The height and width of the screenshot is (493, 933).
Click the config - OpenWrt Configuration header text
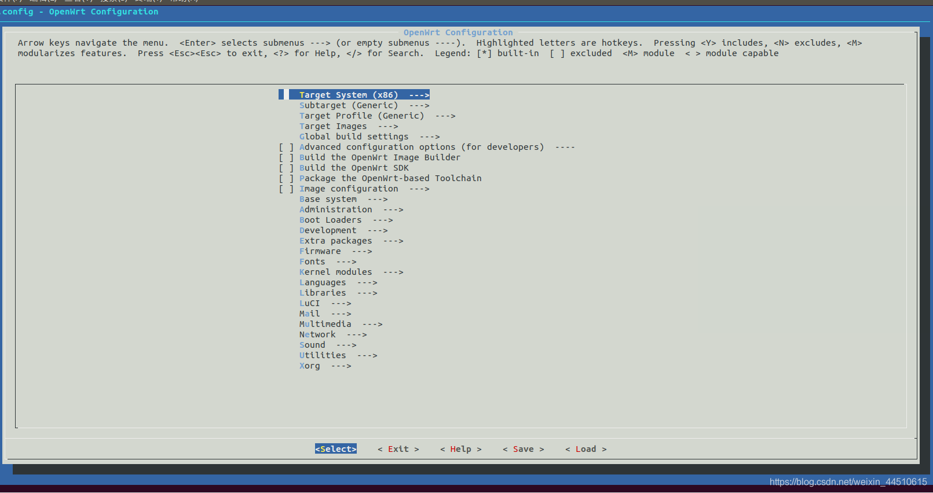[x=80, y=12]
